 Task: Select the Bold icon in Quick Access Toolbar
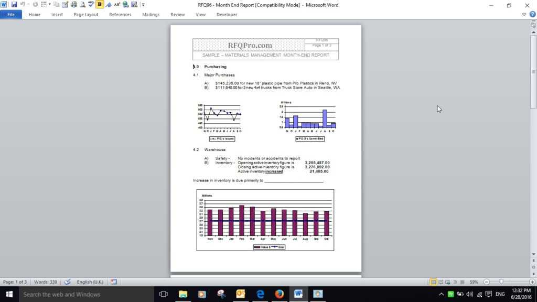point(99,4)
